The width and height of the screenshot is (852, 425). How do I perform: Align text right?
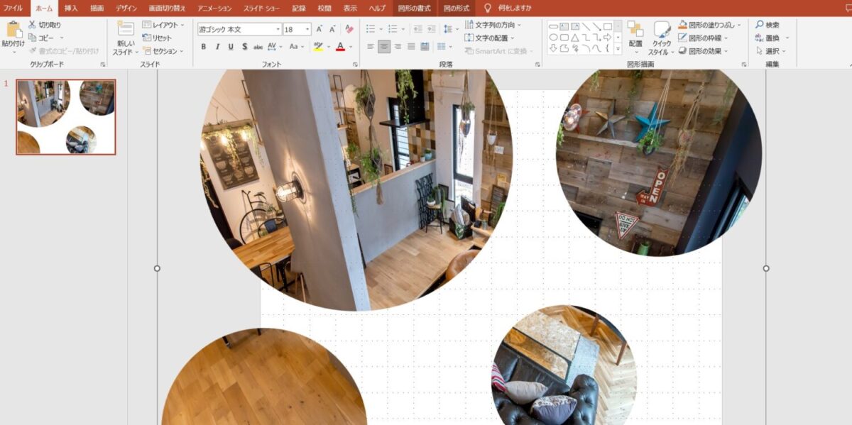pos(398,47)
